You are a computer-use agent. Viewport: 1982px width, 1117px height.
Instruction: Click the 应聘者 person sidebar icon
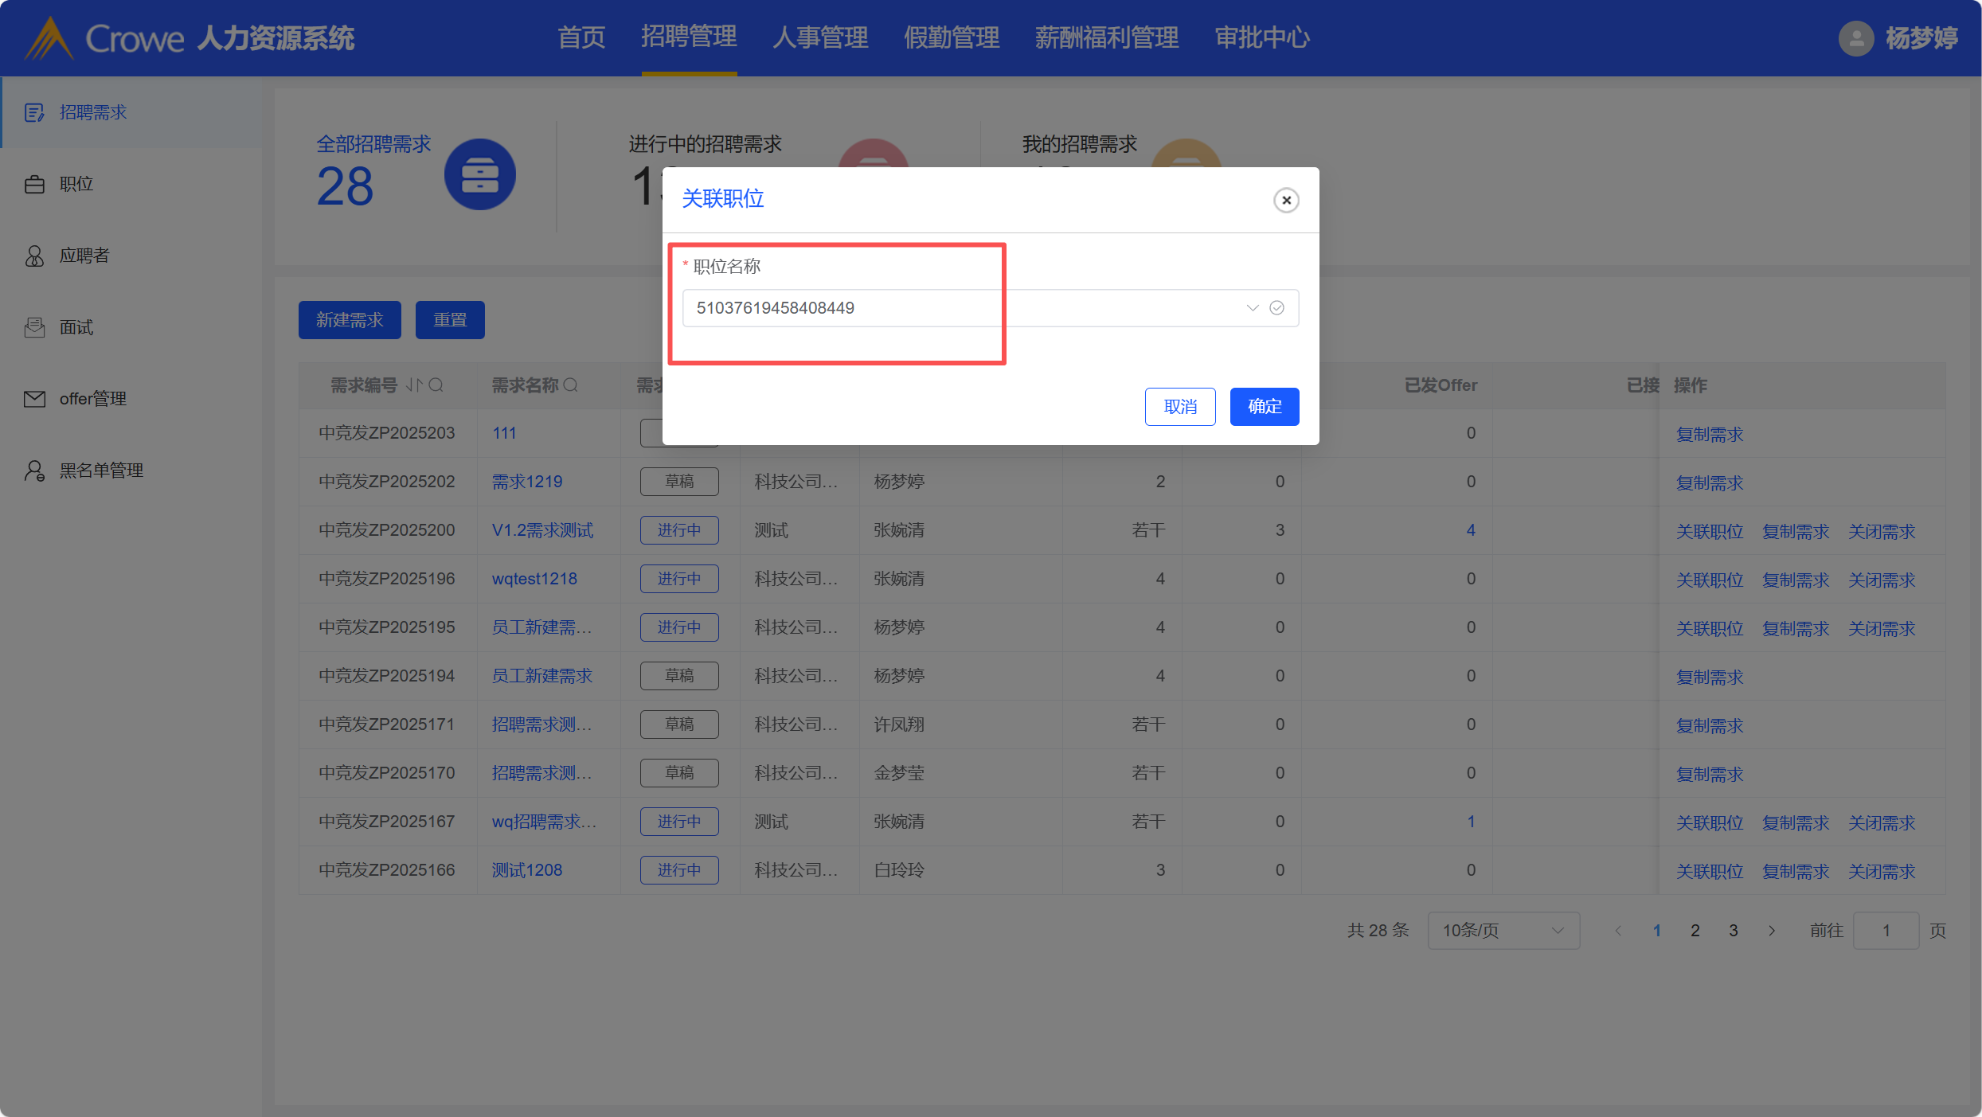pyautogui.click(x=34, y=256)
